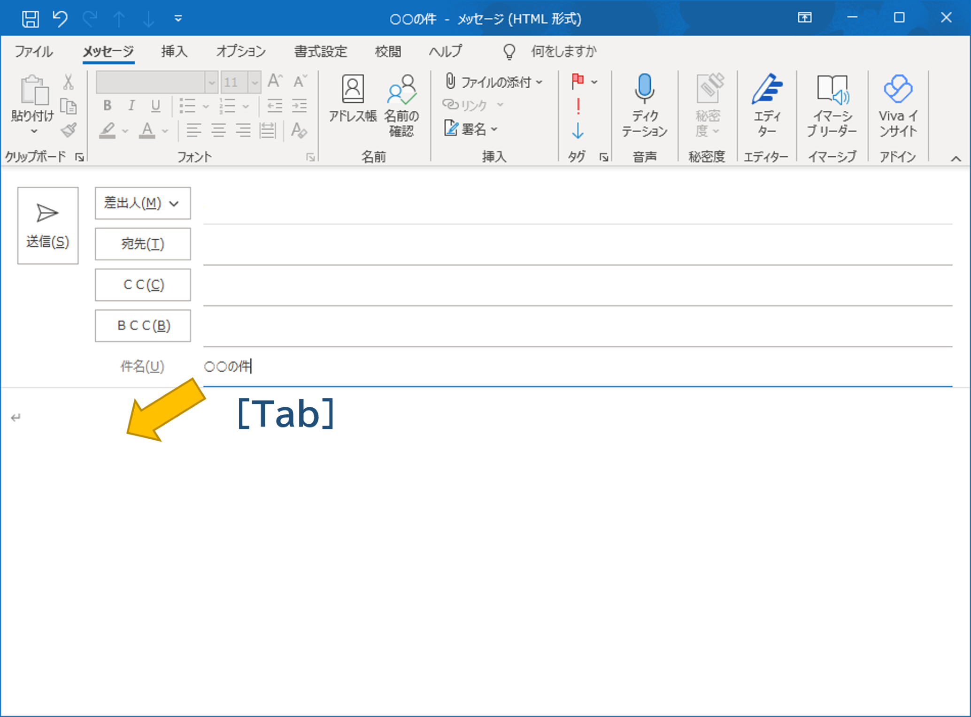Screen dimensions: 971x717
Task: Open the 署名 signature menu
Action: click(471, 129)
